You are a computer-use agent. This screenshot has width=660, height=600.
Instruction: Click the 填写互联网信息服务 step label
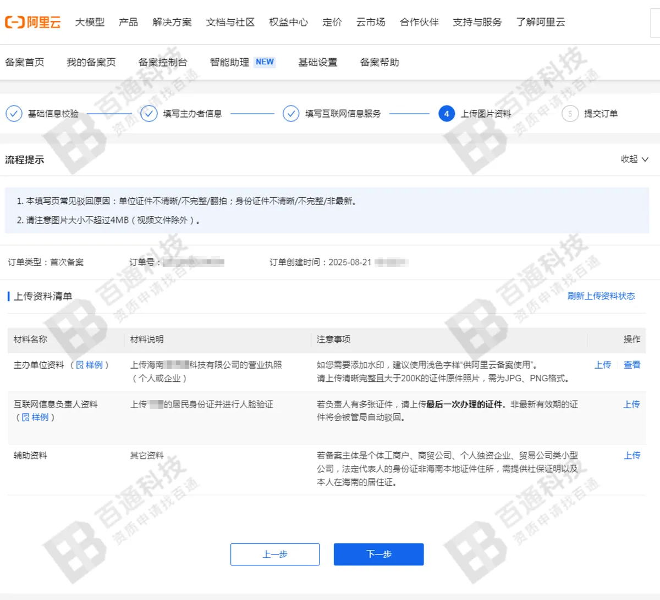pos(343,114)
